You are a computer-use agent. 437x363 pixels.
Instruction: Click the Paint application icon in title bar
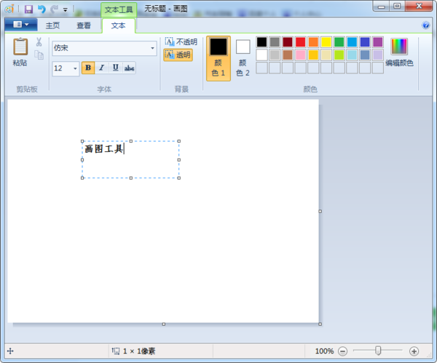(x=9, y=9)
